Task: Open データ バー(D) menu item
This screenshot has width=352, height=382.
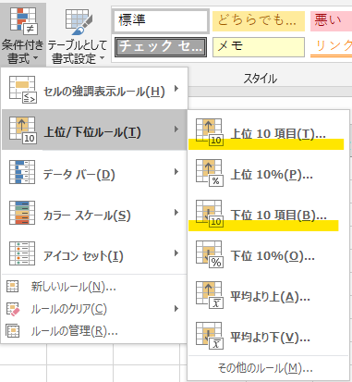Action: click(x=94, y=172)
